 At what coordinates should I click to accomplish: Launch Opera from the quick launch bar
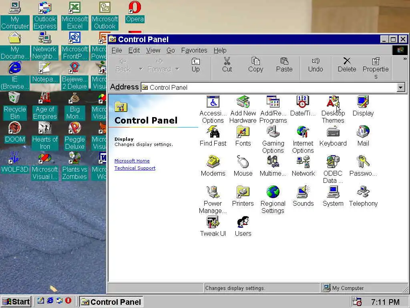tap(68, 301)
